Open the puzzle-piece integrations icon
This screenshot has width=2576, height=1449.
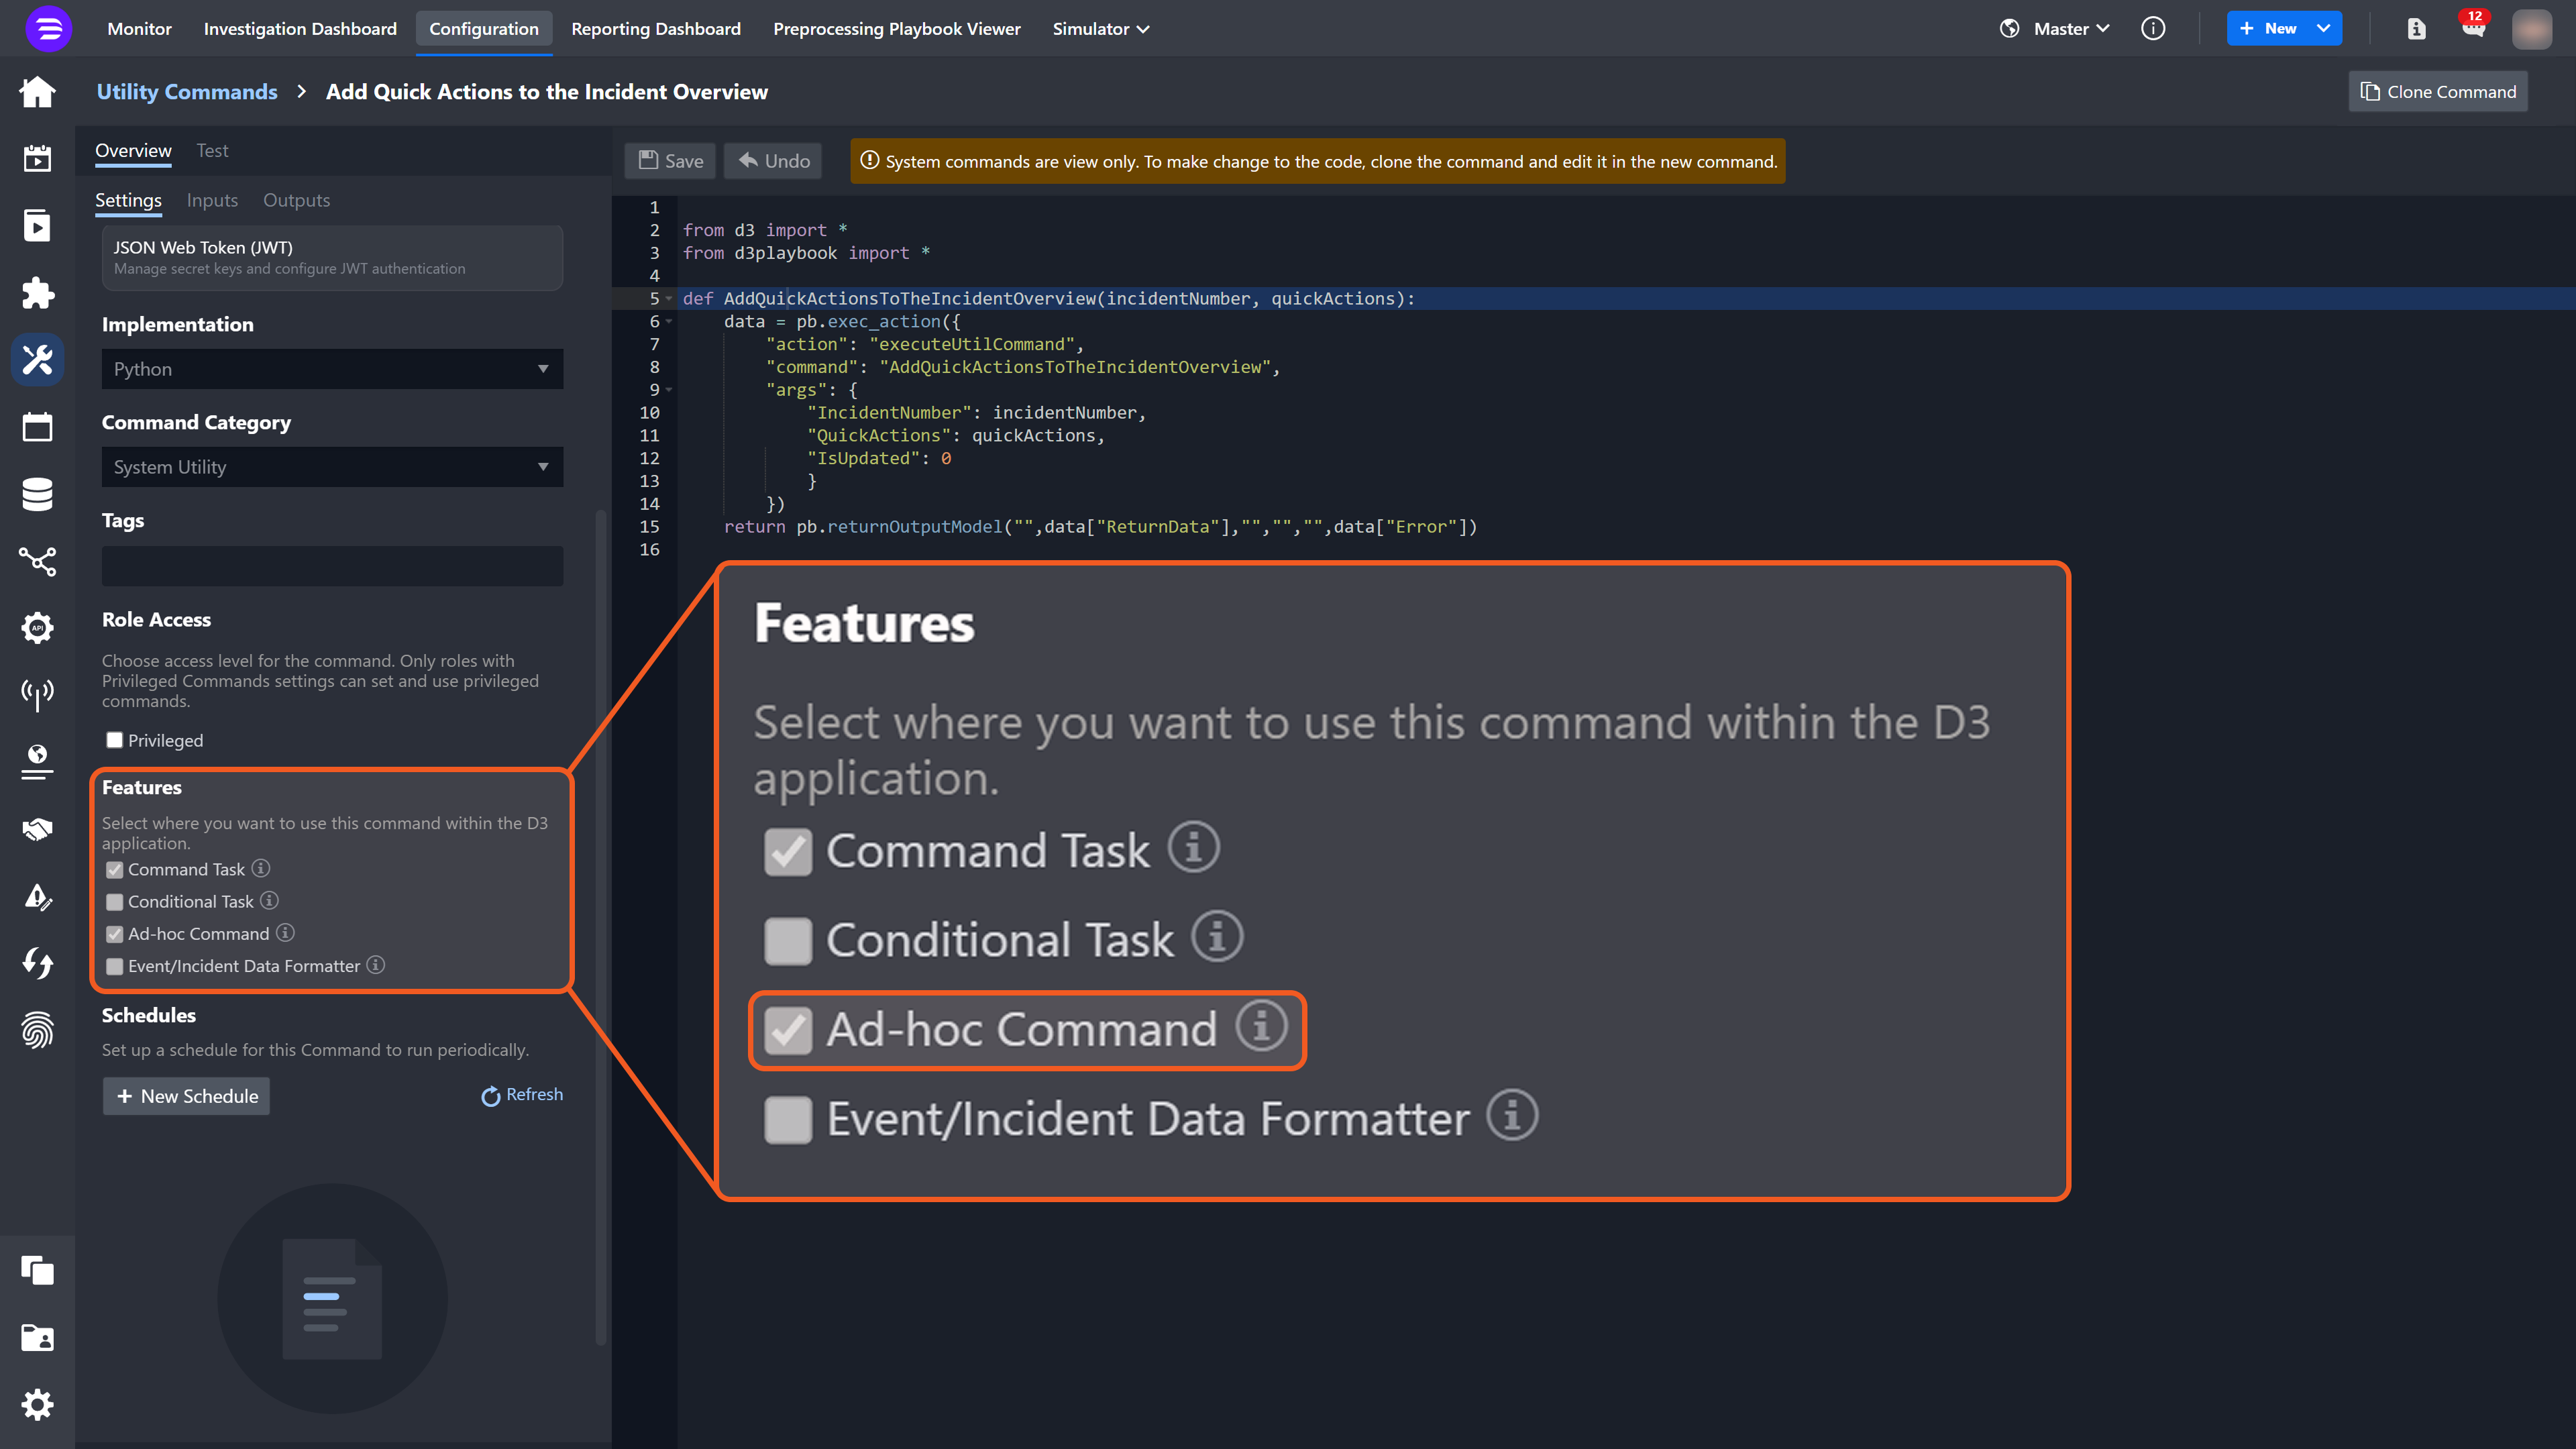pos(37,293)
